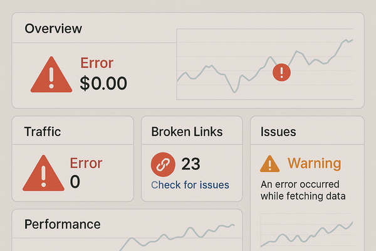Viewport: 376px width, 251px height.
Task: Click the Traffic panel title
Action: [43, 132]
